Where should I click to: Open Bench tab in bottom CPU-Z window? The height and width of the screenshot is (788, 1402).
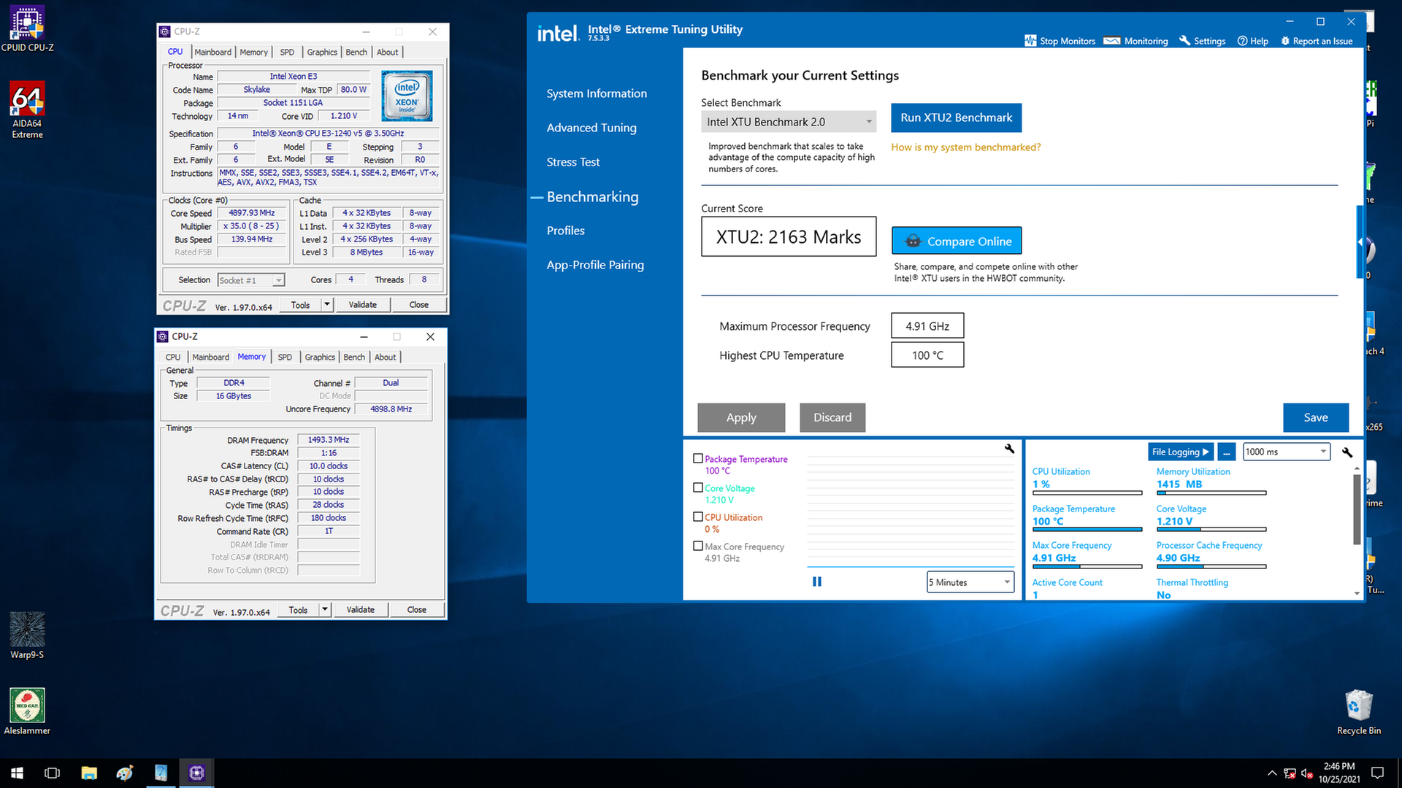[354, 357]
